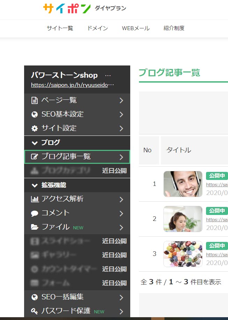Open the ドメイン menu

coord(97,28)
